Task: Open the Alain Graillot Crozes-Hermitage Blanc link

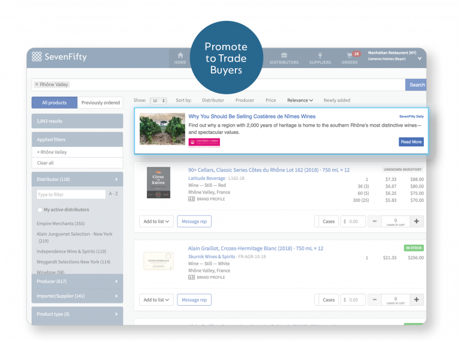Action: [x=256, y=248]
